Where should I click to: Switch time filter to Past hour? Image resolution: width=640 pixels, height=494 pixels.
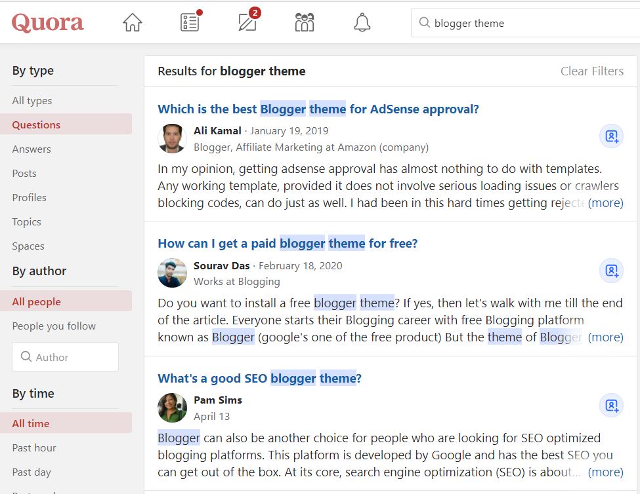click(x=35, y=447)
